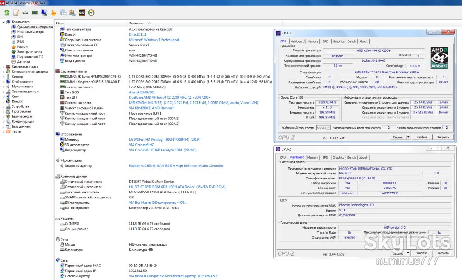Click the sensor icon beside Датчики
This screenshot has width=462, height=280.
[x=14, y=61]
